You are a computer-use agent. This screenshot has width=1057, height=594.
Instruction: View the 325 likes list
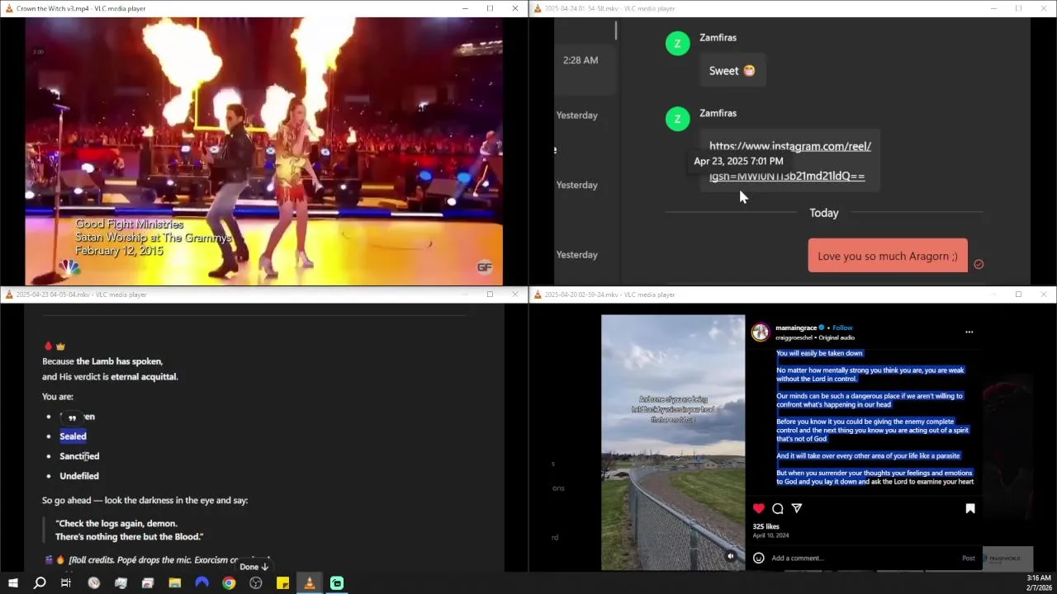(765, 526)
